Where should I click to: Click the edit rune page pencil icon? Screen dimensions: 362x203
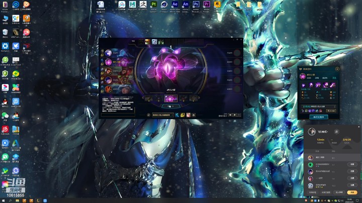(x=148, y=115)
